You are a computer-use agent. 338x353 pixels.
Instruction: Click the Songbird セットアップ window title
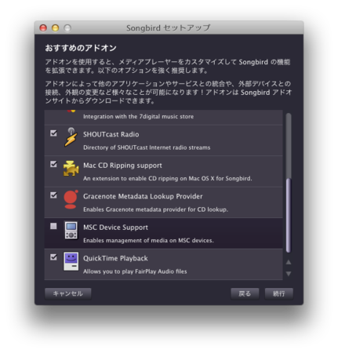(168, 27)
